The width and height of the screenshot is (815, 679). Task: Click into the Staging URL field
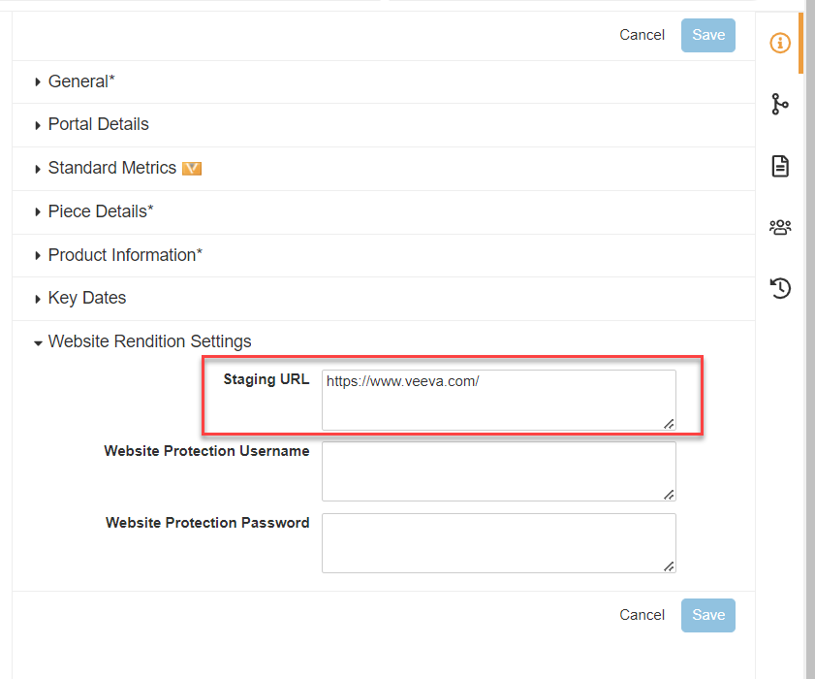[498, 399]
